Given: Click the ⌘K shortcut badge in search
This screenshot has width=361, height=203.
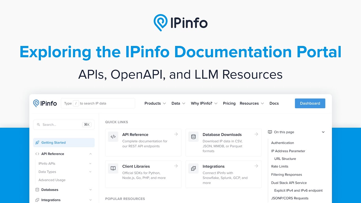Looking at the screenshot, I should coord(87,125).
